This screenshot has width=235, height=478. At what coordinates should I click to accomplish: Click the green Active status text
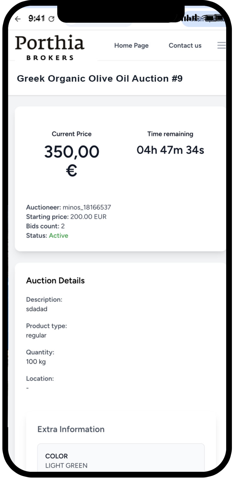tap(58, 235)
